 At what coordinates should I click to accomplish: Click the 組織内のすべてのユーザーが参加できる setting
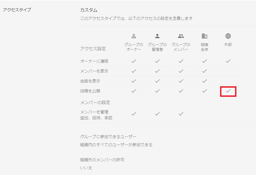click(116, 145)
